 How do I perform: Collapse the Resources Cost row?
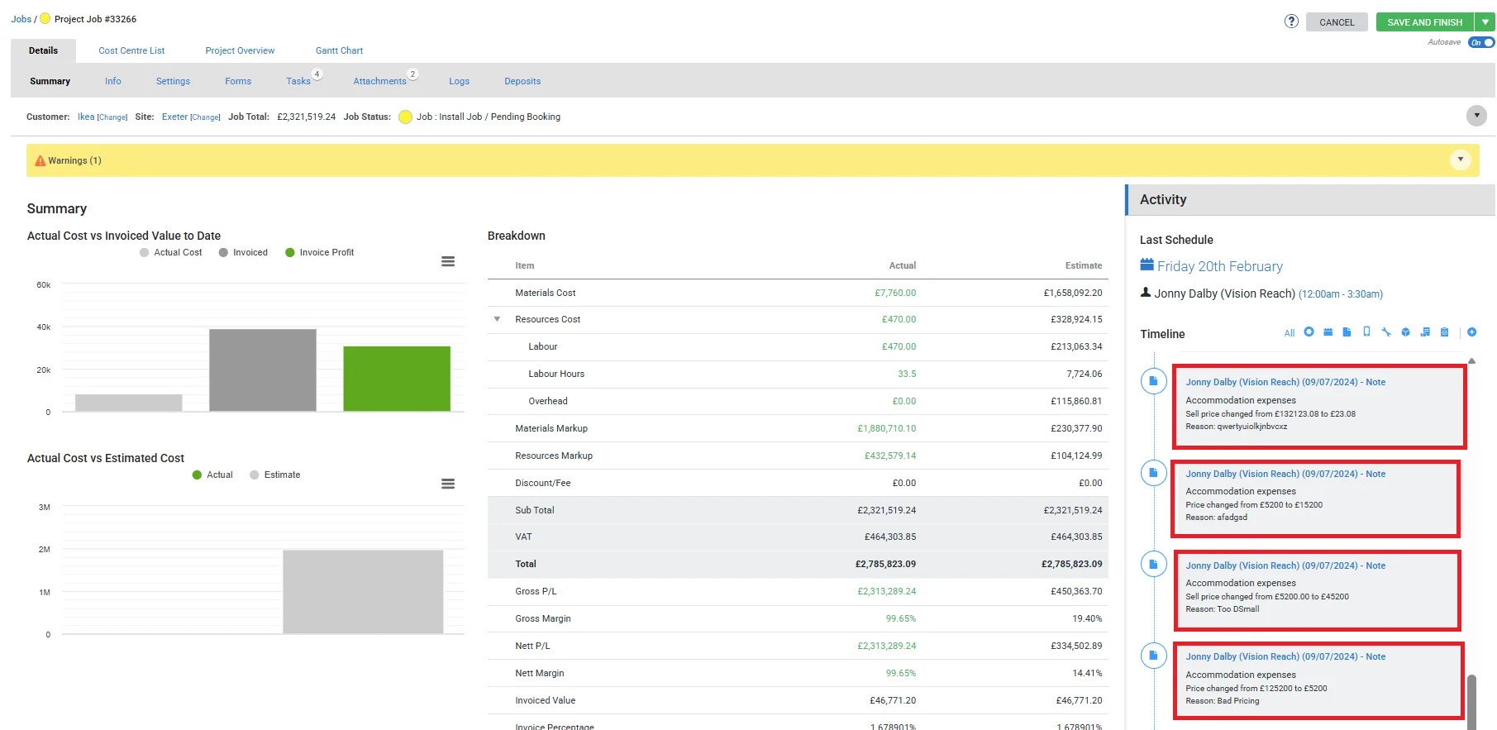point(497,319)
